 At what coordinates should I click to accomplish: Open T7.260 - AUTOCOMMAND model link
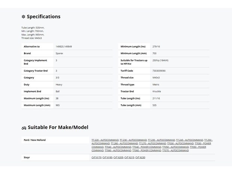tap(124, 144)
